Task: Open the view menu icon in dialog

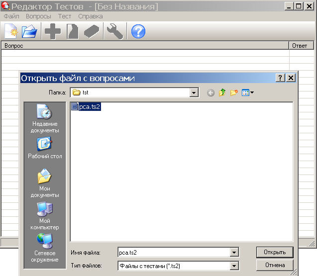Action: (x=248, y=92)
